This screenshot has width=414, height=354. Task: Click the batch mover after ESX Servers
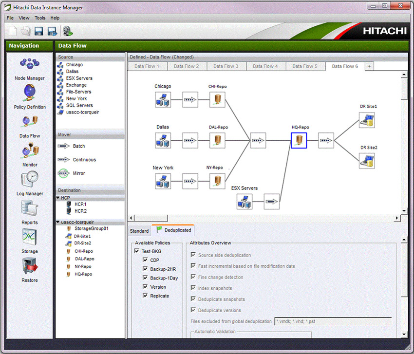tap(272, 202)
